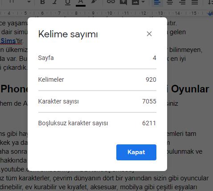Select the highlight color pen icon
213x191 pixels.
coord(94,2)
